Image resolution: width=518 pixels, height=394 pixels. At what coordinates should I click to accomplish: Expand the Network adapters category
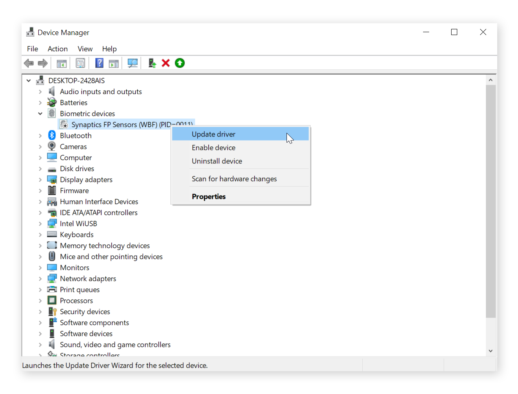[x=40, y=278]
